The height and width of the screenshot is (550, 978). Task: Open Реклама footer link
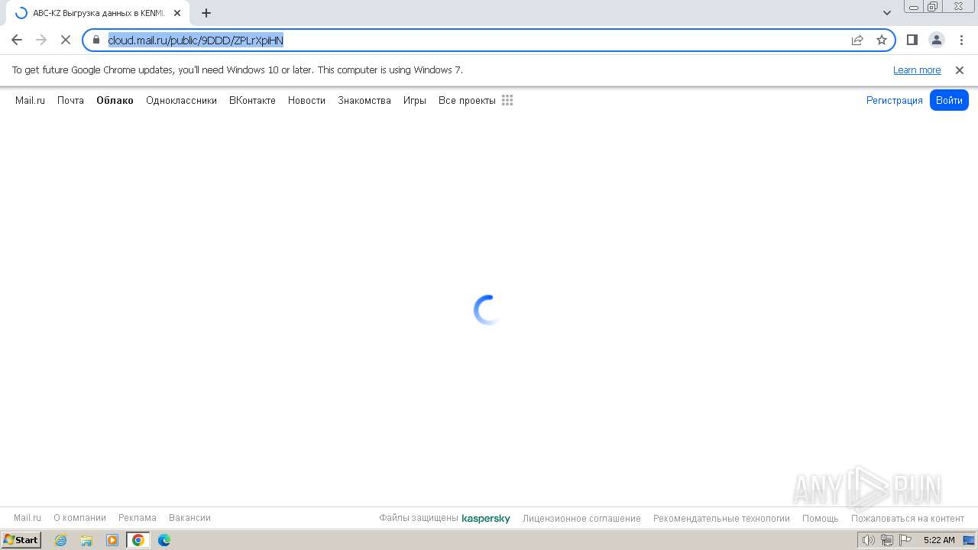click(x=138, y=518)
